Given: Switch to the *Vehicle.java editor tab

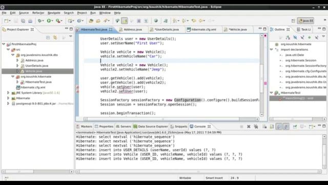Looking at the screenshot, I should coord(238,30).
